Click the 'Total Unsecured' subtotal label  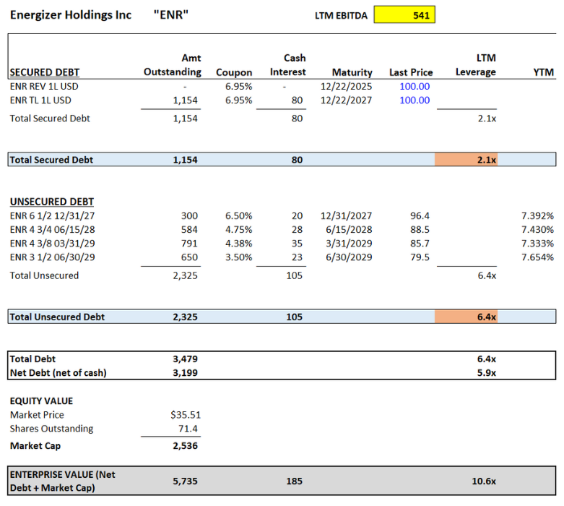(x=44, y=275)
